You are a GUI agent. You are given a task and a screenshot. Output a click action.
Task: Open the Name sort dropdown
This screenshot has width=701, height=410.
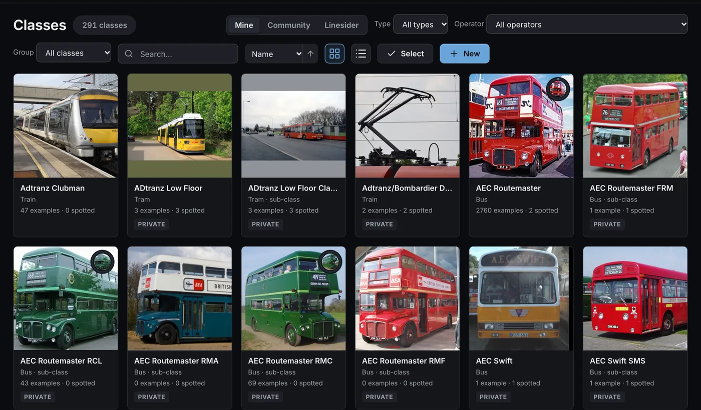click(x=274, y=53)
